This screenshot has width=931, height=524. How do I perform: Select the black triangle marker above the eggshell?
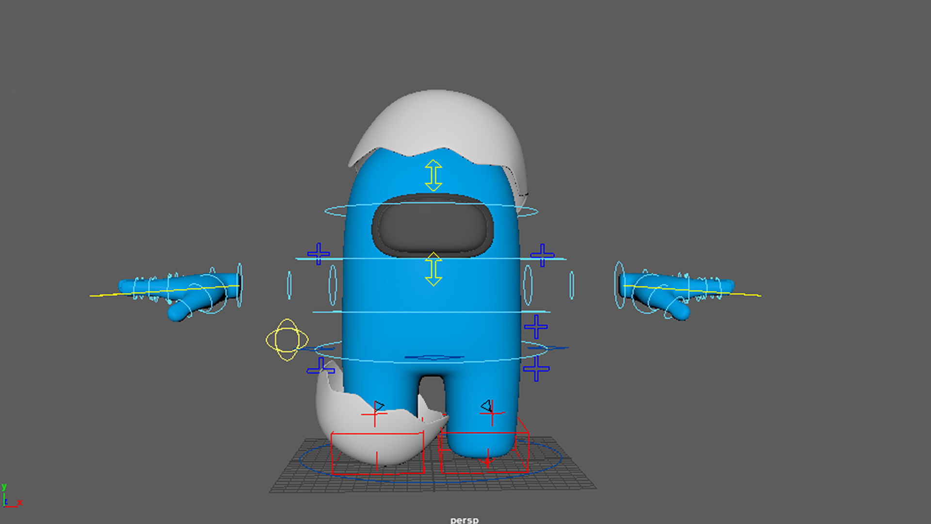379,406
